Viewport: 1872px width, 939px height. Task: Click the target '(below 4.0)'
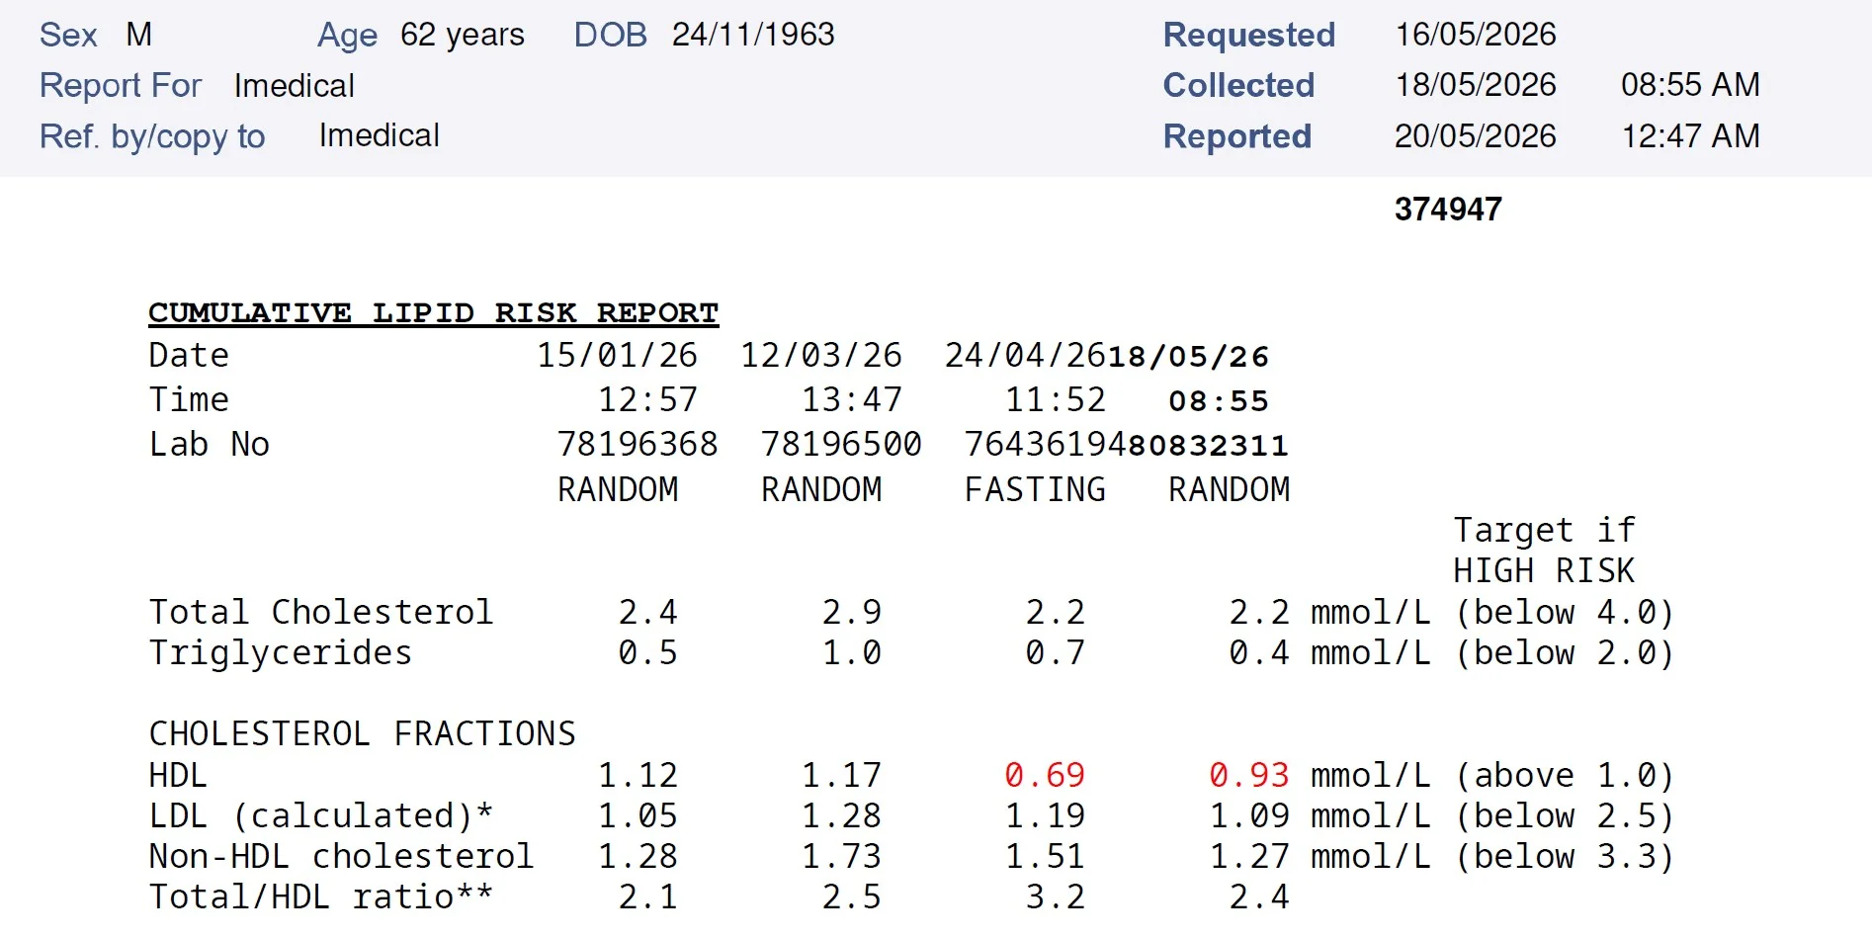point(1565,613)
